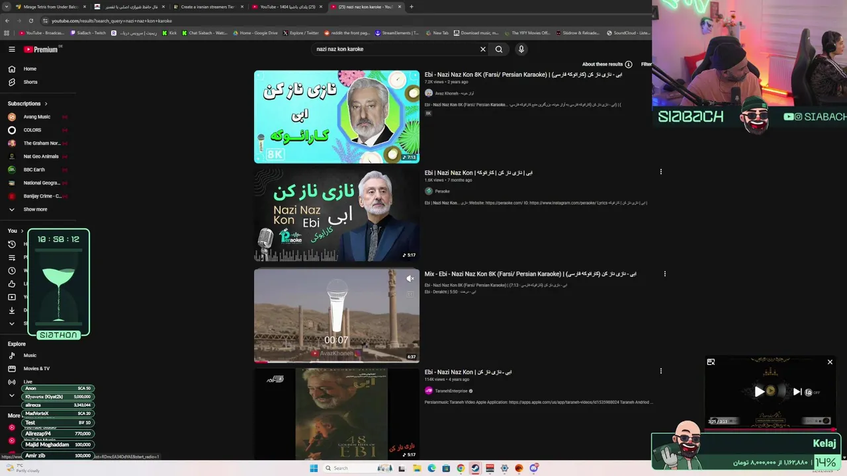Open File Explorer from the taskbar

[x=417, y=468]
